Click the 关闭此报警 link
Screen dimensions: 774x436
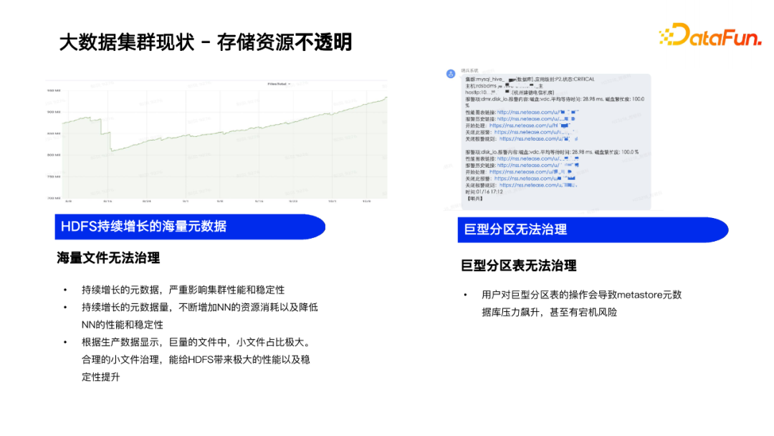pyautogui.click(x=534, y=133)
